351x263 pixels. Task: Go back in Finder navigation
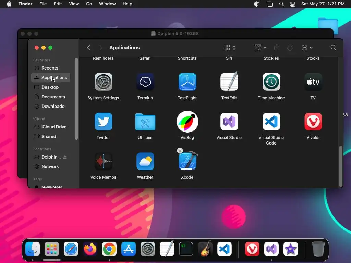pos(89,48)
